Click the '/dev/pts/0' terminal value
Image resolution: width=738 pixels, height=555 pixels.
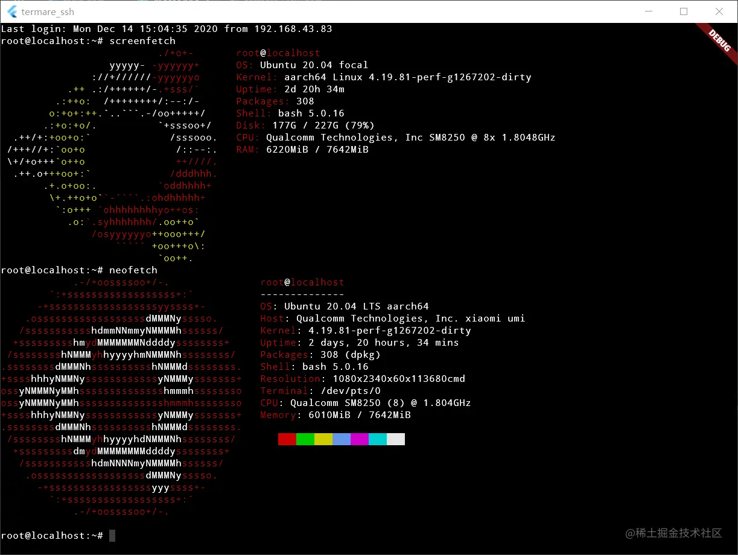[351, 391]
